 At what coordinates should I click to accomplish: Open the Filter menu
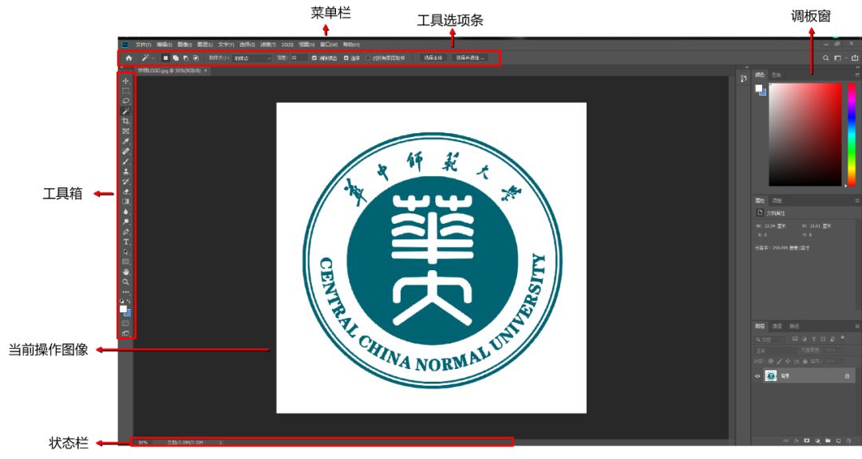[x=267, y=45]
